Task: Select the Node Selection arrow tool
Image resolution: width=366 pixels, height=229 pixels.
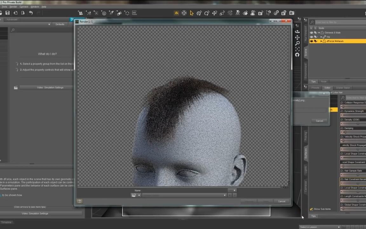Action: tap(192, 13)
